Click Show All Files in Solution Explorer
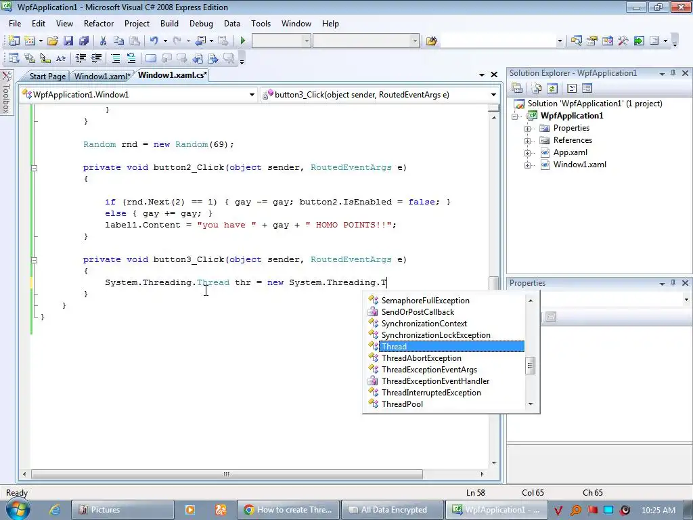This screenshot has height=520, width=693. point(537,89)
